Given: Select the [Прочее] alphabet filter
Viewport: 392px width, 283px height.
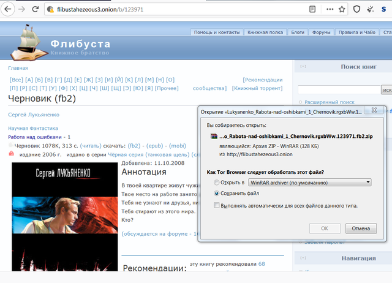Looking at the screenshot, I should coord(167,88).
